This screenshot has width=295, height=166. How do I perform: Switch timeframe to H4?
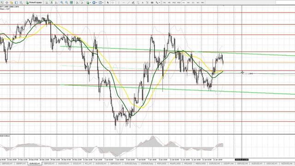point(189,3)
